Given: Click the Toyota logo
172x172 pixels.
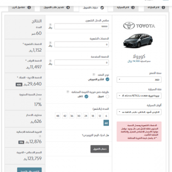Looking at the screenshot, I should [139, 26].
